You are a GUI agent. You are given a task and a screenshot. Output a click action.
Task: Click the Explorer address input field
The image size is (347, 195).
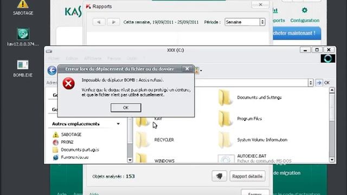(251, 83)
